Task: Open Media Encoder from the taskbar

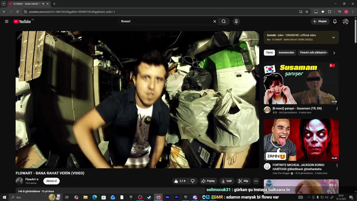Action: [167, 197]
